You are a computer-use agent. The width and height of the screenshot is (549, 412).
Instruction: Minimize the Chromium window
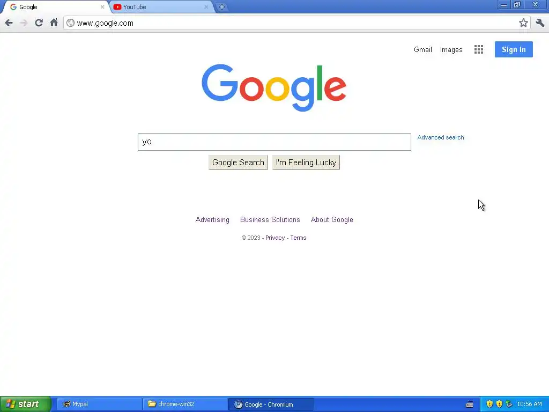[x=503, y=5]
